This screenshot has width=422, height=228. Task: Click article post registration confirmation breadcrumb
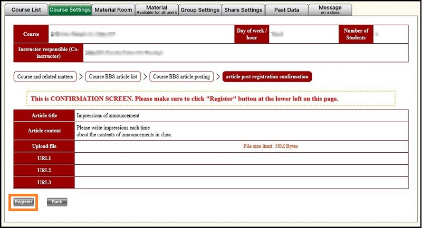pyautogui.click(x=267, y=77)
